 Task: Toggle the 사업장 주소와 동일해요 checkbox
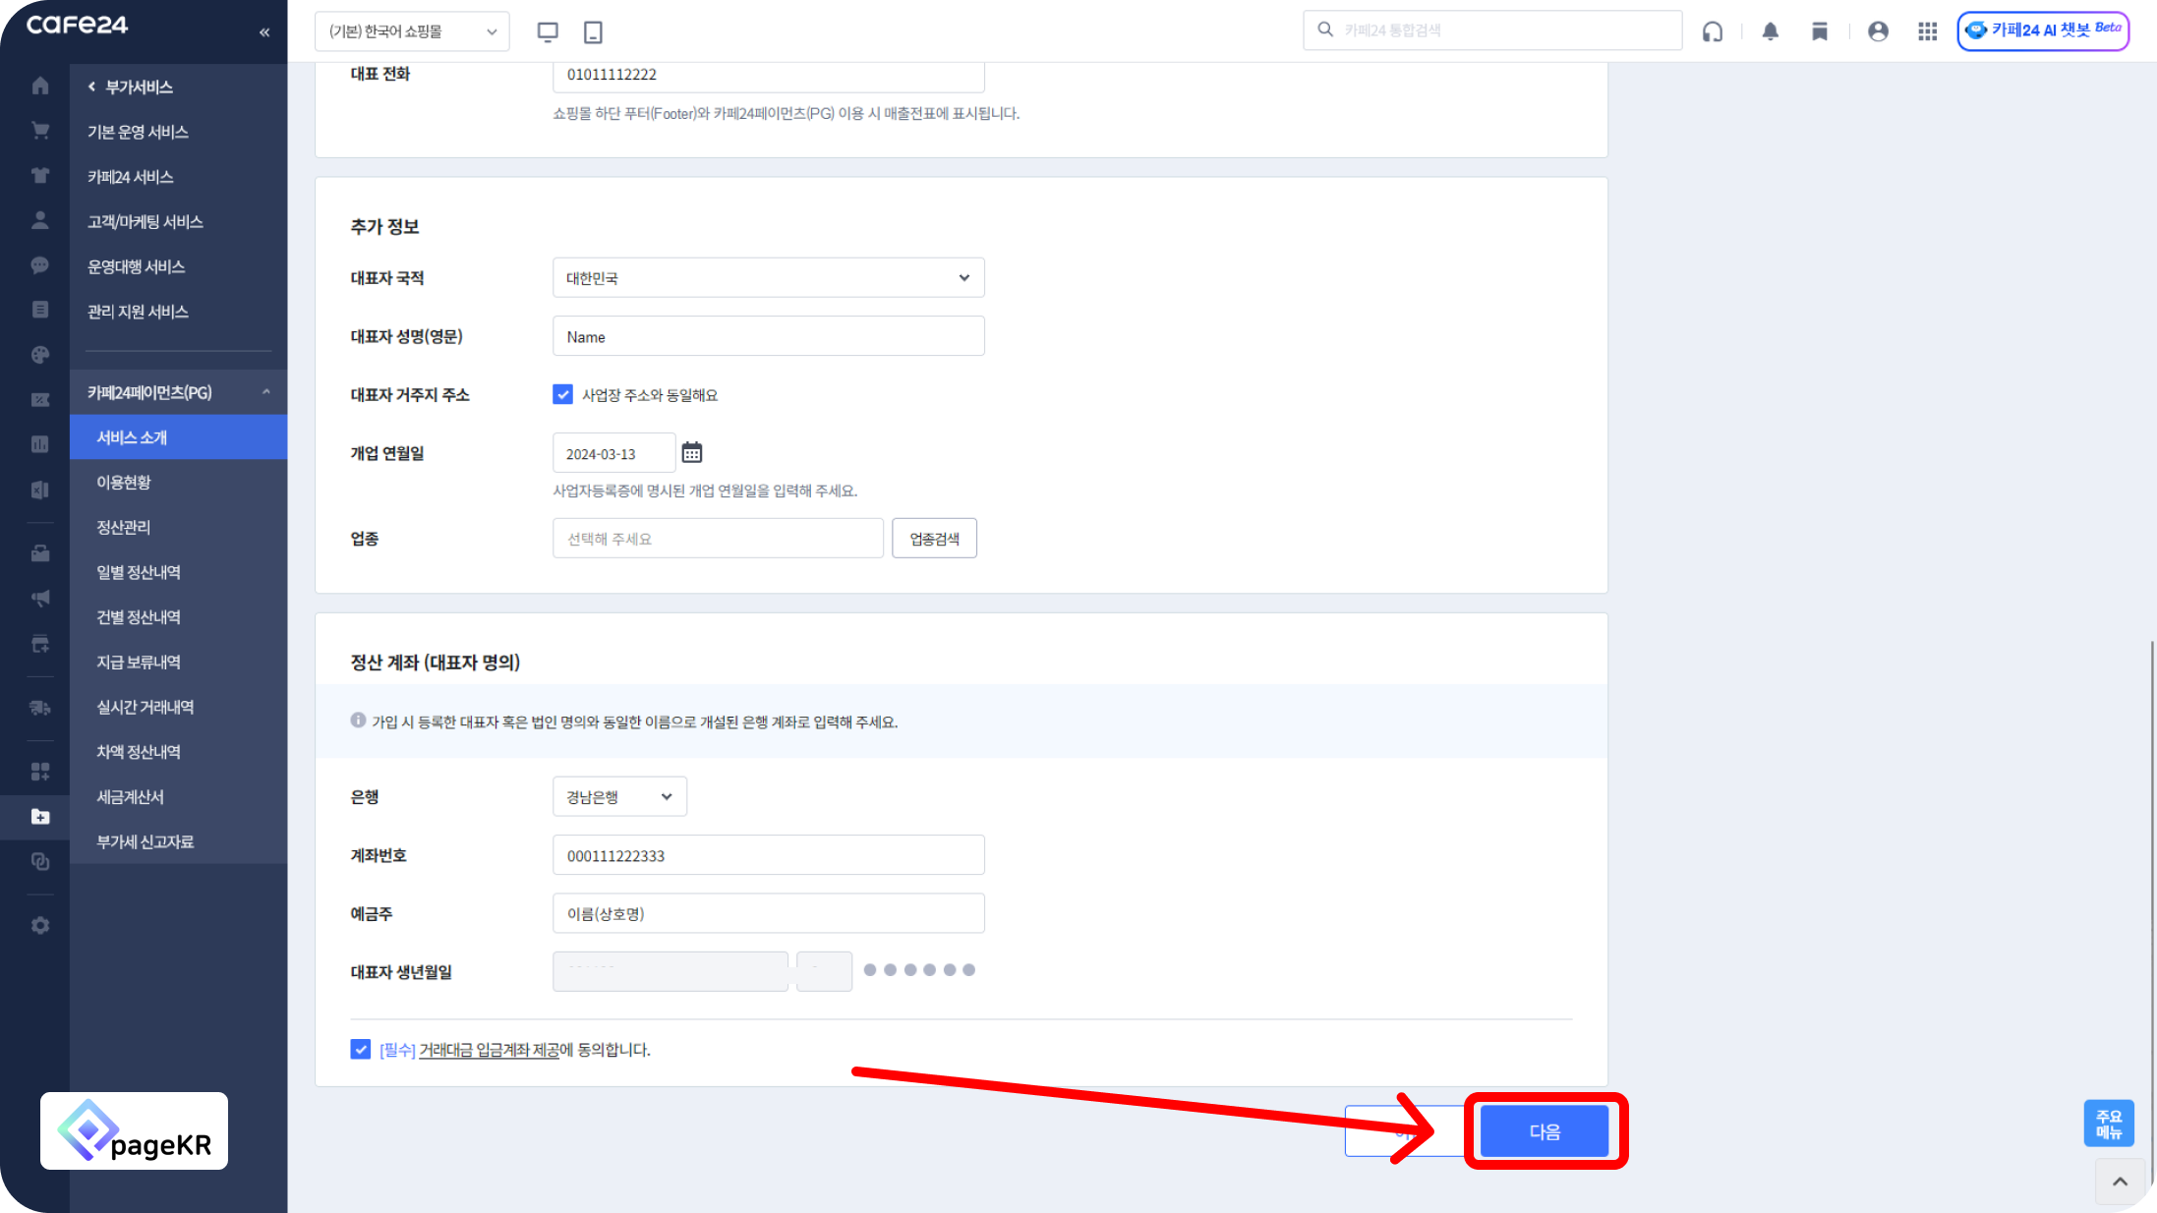562,395
